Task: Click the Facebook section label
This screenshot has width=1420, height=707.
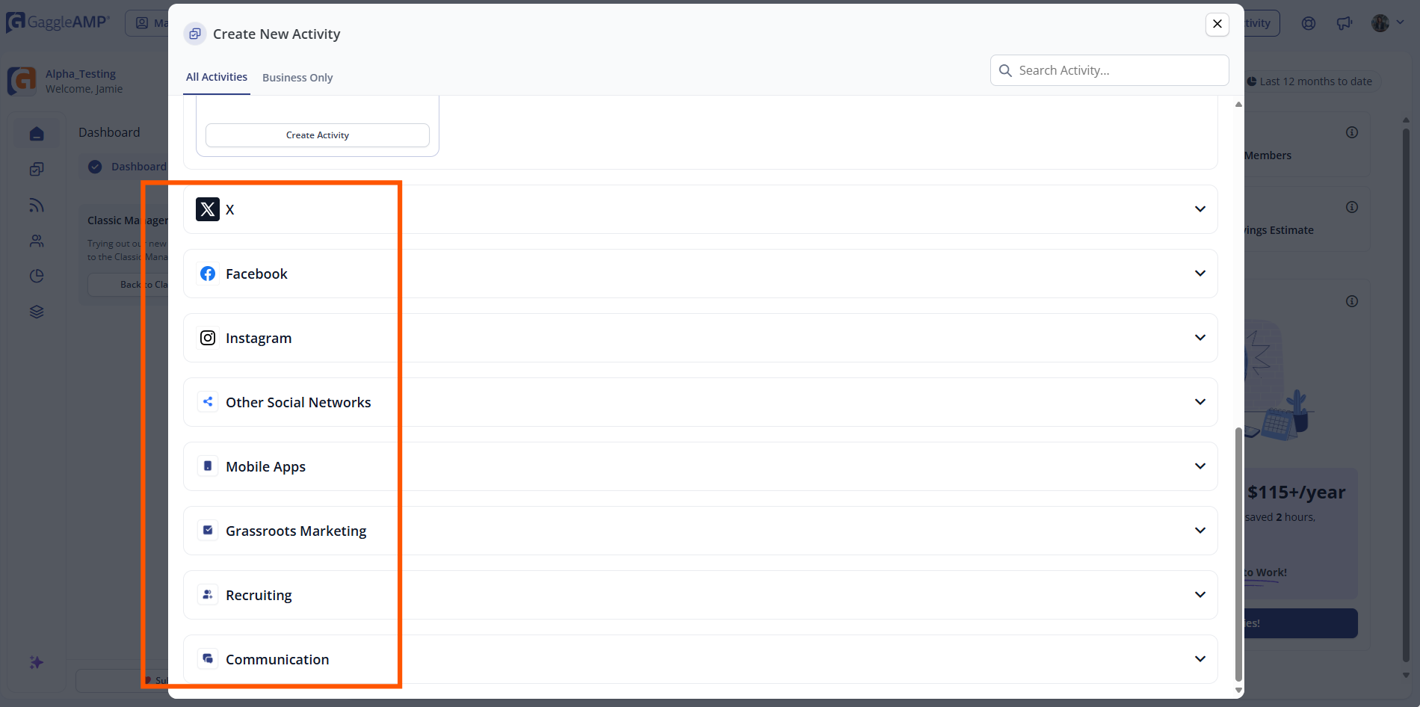Action: pyautogui.click(x=256, y=274)
